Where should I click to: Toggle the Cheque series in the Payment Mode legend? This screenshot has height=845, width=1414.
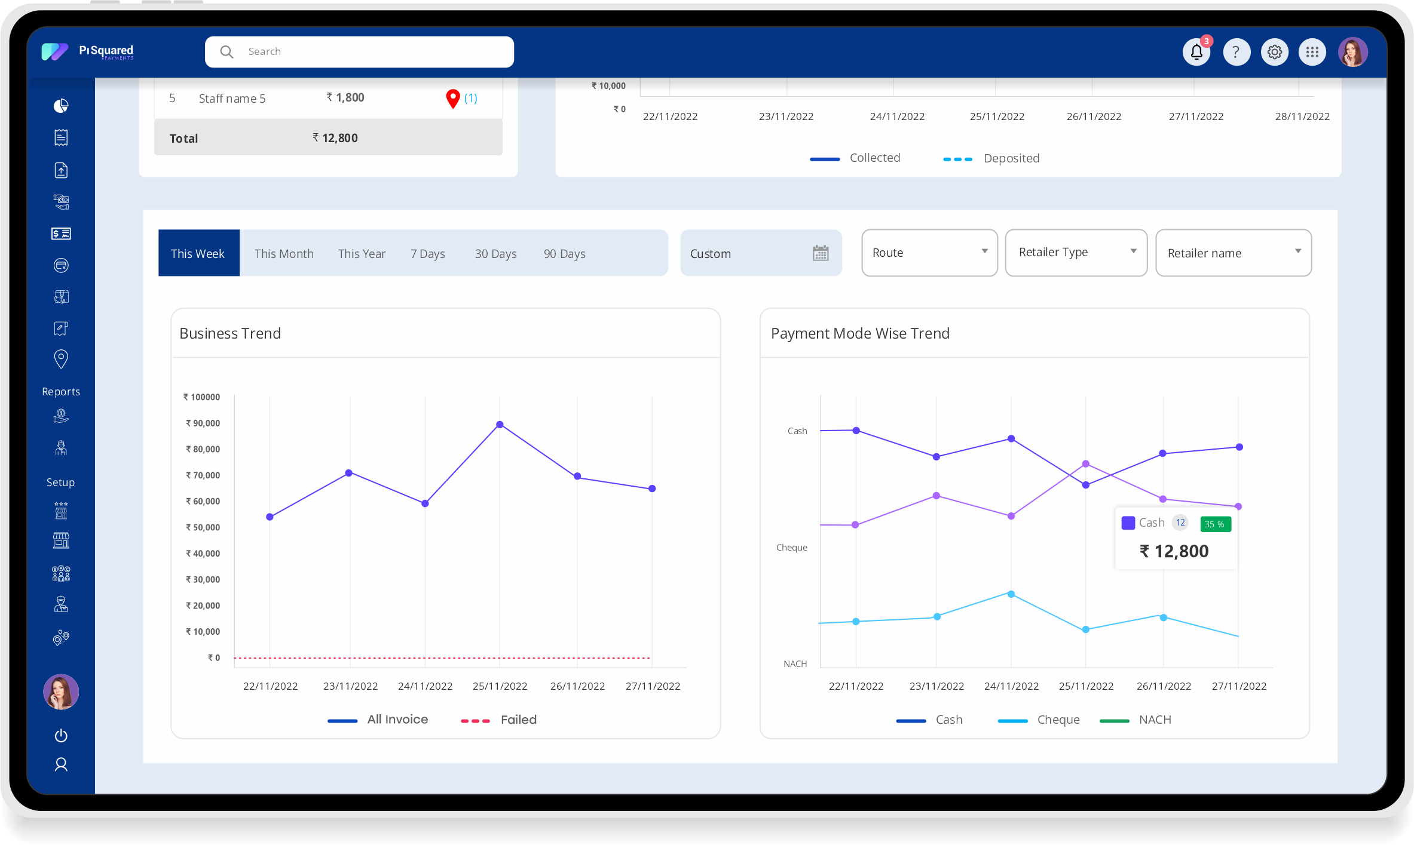1057,720
